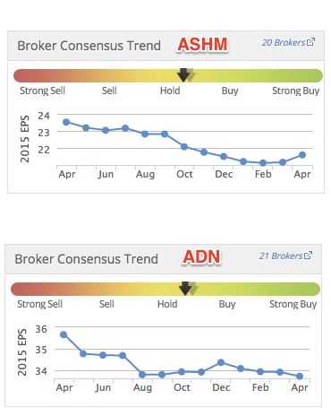Select the last April data point on ASHM chart
331x416 pixels.
click(x=302, y=155)
